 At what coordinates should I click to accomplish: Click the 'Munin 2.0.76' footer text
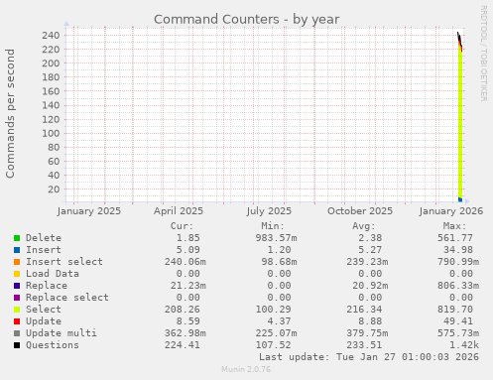tap(246, 369)
